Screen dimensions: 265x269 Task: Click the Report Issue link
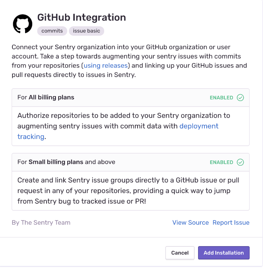[231, 222]
